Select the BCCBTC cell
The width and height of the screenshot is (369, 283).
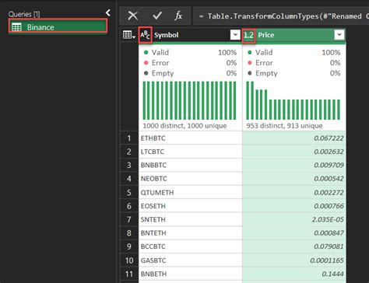pos(190,246)
